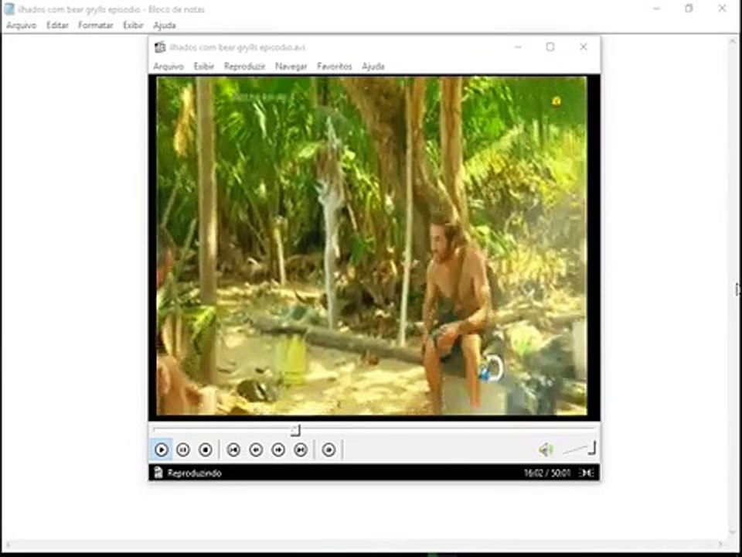Open Notepad's Formatar menu
The height and width of the screenshot is (557, 742).
tap(96, 25)
